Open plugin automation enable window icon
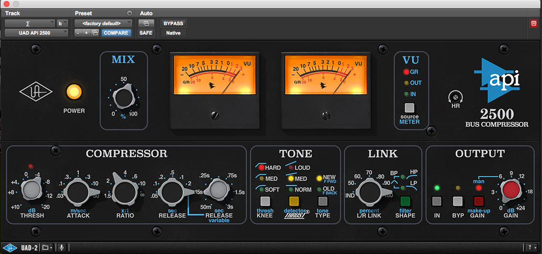 pos(146,24)
